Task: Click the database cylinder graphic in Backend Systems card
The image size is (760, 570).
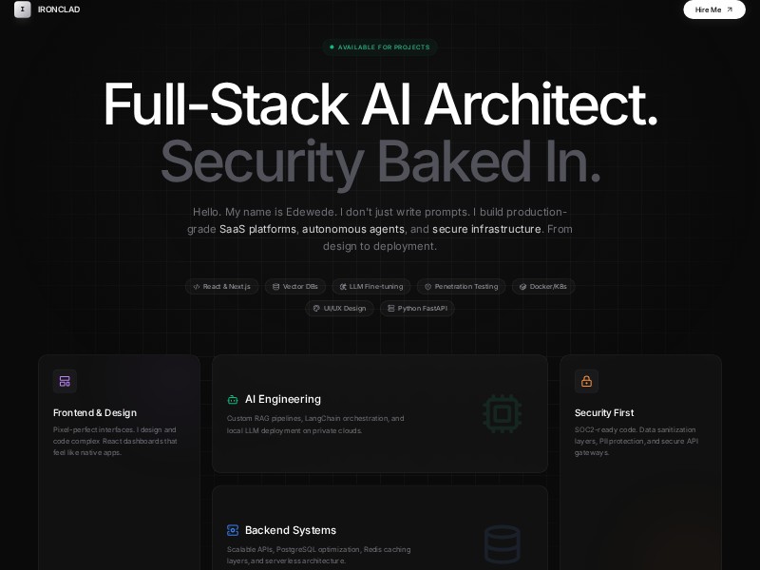Action: pyautogui.click(x=502, y=543)
